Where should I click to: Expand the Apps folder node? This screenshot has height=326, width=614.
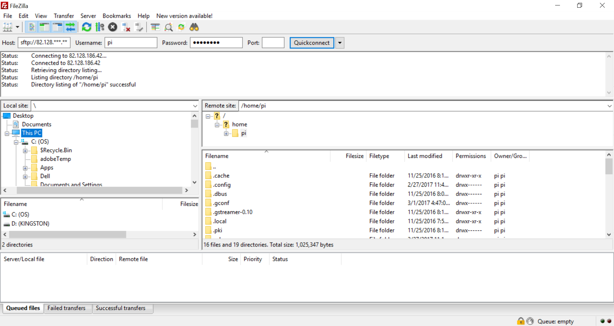pos(25,168)
